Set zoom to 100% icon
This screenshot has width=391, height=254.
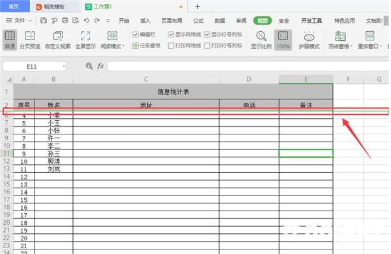[x=283, y=40]
